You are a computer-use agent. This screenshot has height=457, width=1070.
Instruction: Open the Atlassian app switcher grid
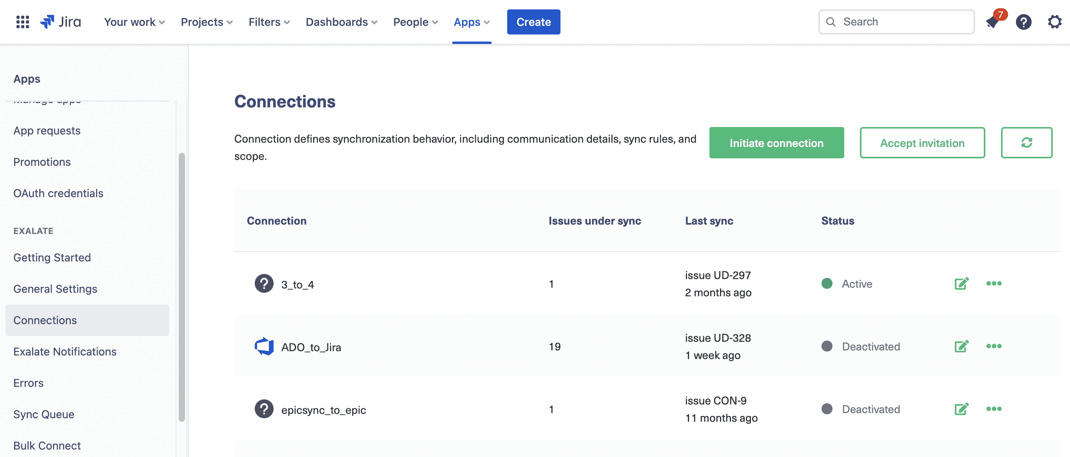pos(22,22)
